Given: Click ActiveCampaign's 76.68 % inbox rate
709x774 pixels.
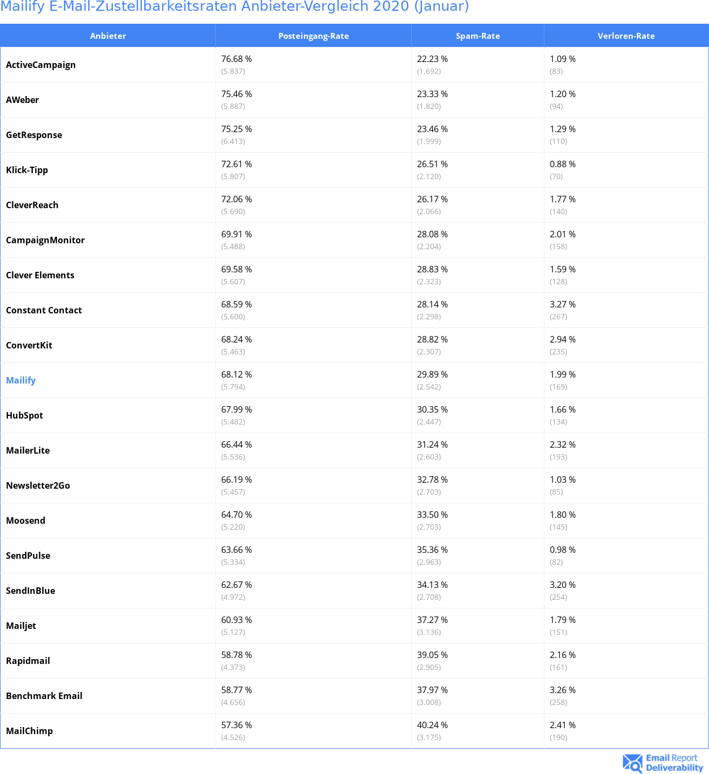Looking at the screenshot, I should point(236,59).
